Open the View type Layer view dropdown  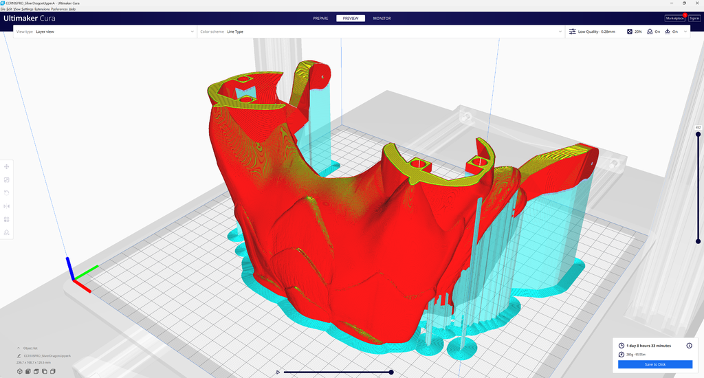pyautogui.click(x=105, y=32)
